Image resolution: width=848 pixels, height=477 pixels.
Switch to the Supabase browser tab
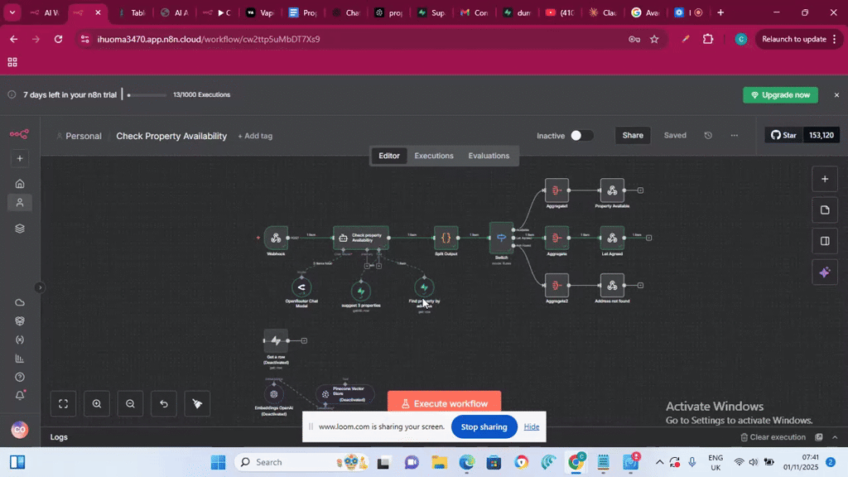pyautogui.click(x=431, y=12)
